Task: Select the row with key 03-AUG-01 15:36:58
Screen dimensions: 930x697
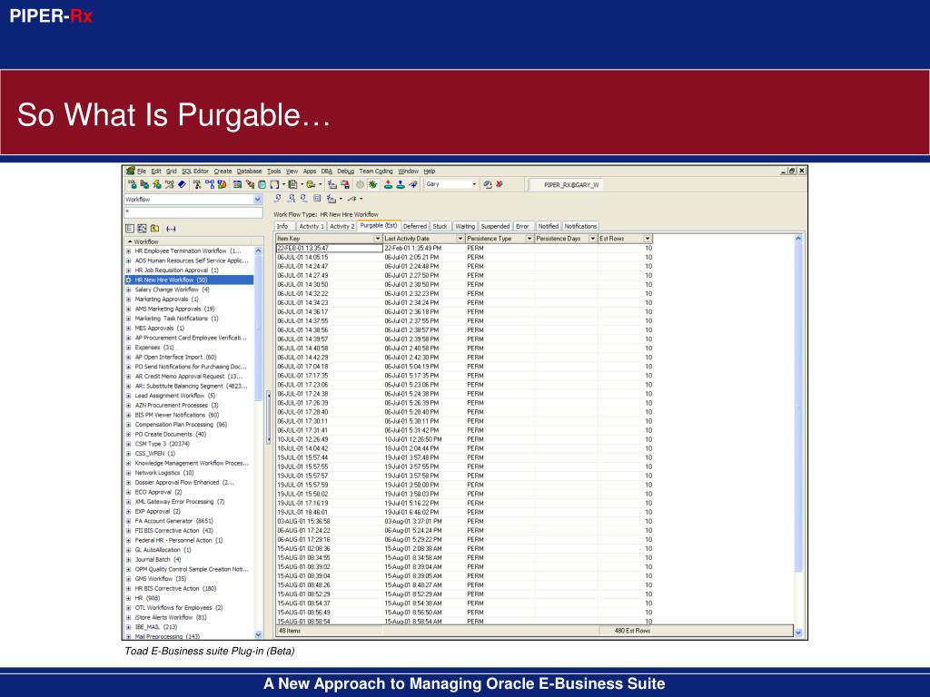Action: [464, 522]
